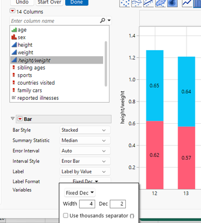Click the 1.4 y-axis tick label
Screen dimensions: 201x223
(x=132, y=36)
